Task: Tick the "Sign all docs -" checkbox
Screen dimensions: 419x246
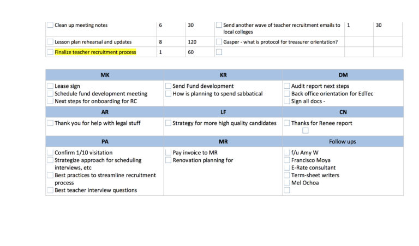Action: click(287, 101)
